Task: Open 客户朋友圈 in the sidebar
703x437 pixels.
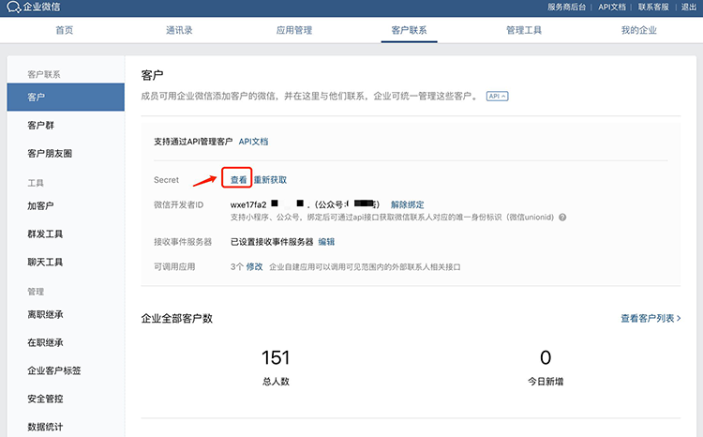Action: click(x=50, y=154)
